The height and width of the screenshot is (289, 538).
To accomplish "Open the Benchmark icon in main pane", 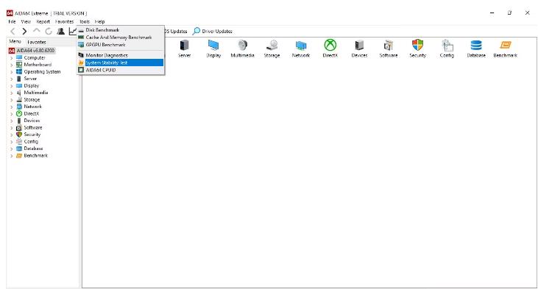I will [x=506, y=45].
